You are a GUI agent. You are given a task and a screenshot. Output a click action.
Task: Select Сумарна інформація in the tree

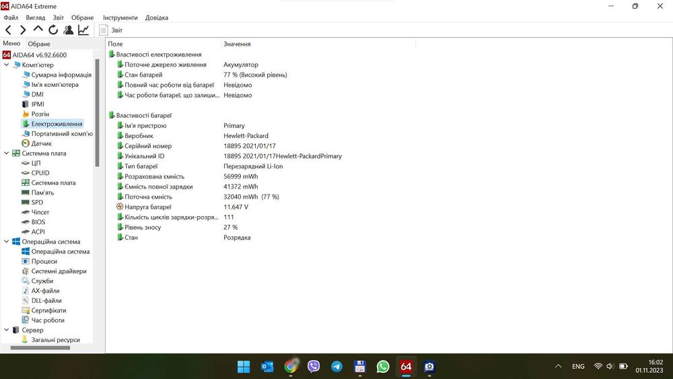click(x=57, y=75)
